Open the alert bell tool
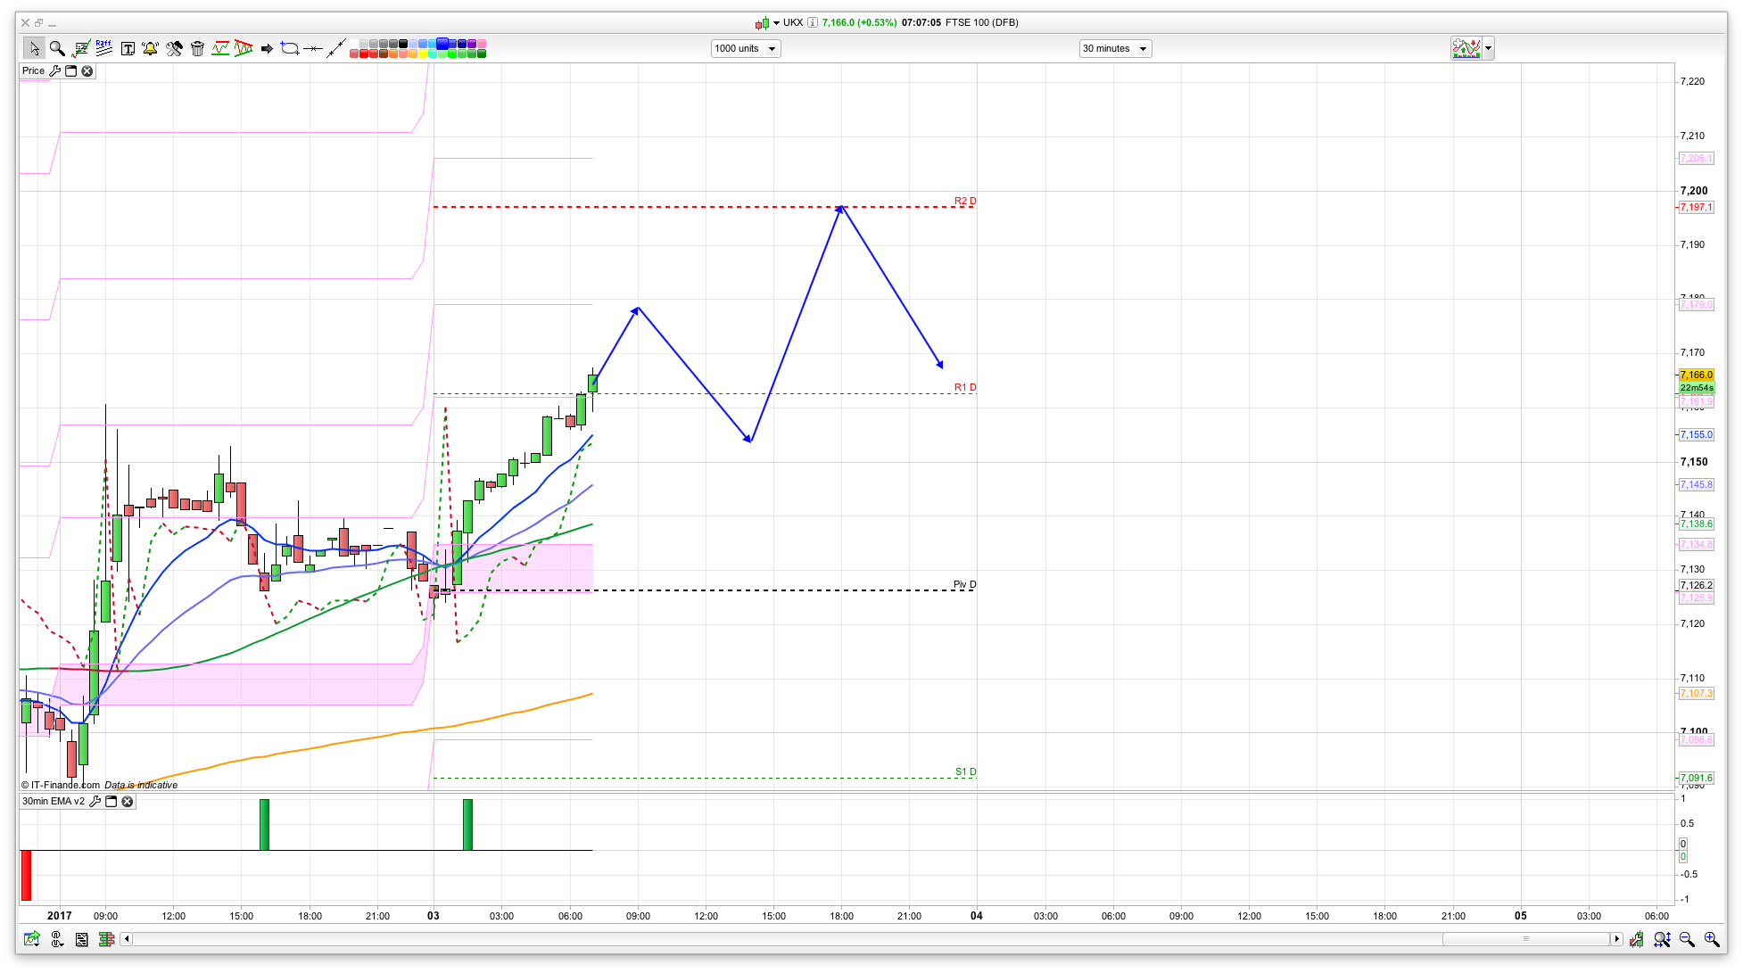The image size is (1743, 973). [x=150, y=48]
